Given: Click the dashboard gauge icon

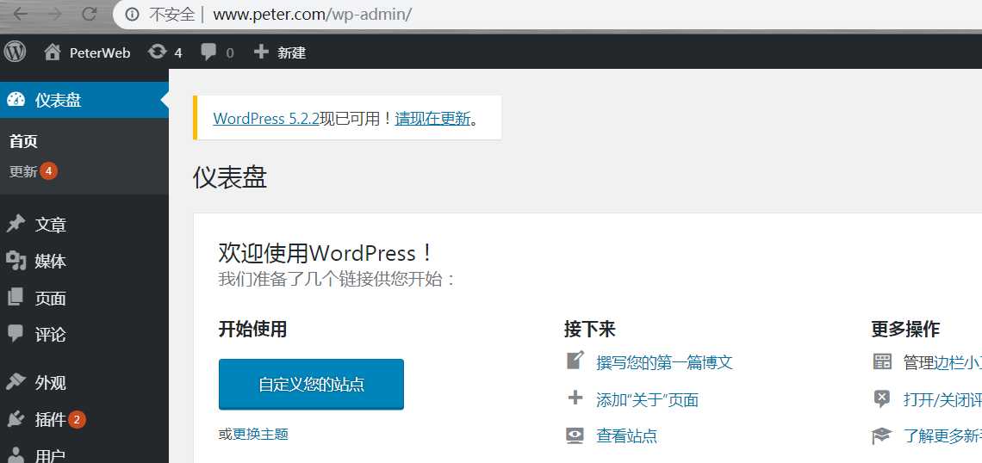Looking at the screenshot, I should point(16,100).
